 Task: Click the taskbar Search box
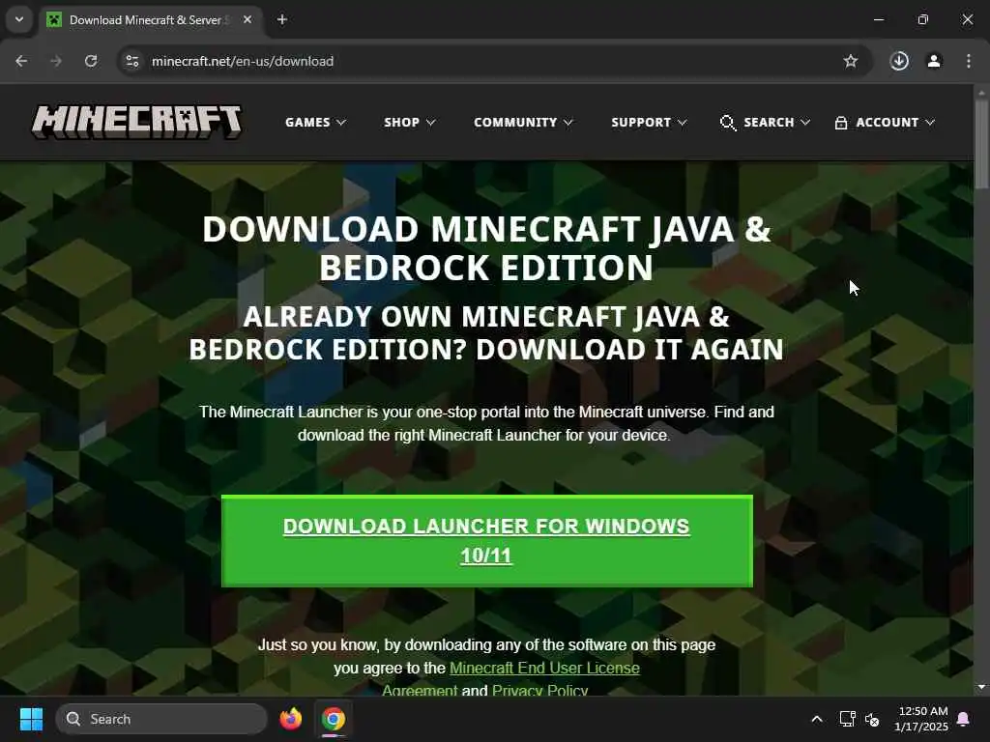pos(161,719)
